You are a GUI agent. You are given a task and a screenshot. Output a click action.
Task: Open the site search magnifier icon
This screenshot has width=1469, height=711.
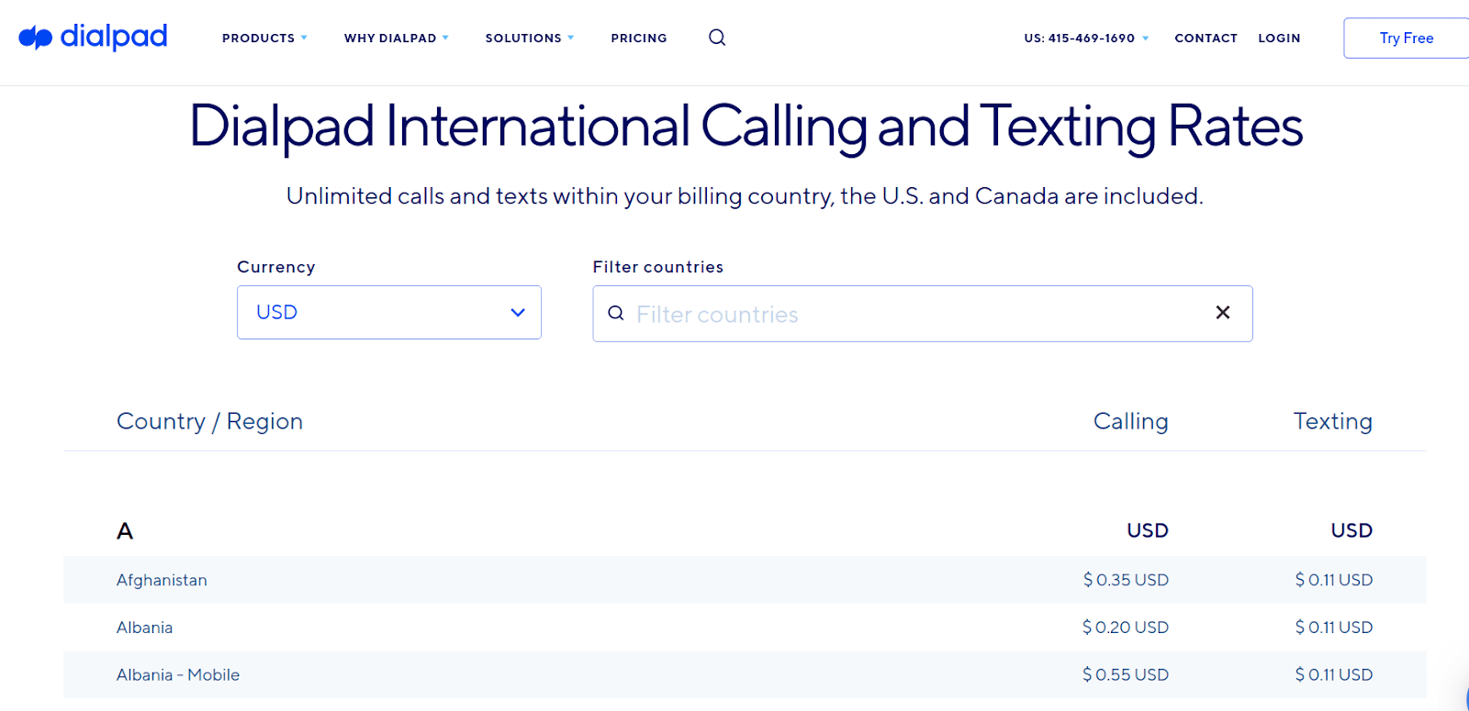coord(717,38)
